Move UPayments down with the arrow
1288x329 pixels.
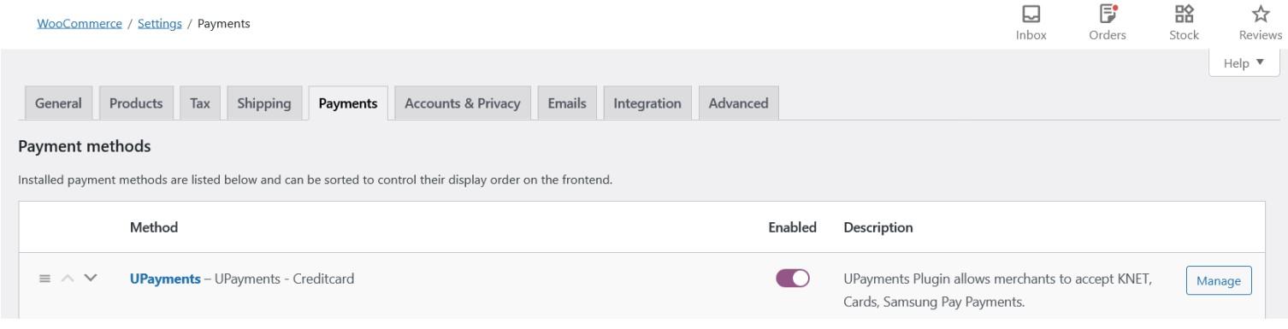[91, 279]
